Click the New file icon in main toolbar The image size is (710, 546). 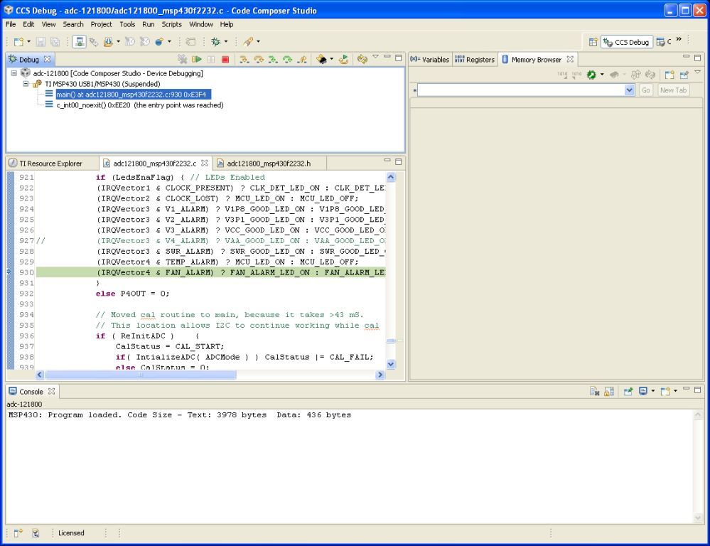(18, 42)
